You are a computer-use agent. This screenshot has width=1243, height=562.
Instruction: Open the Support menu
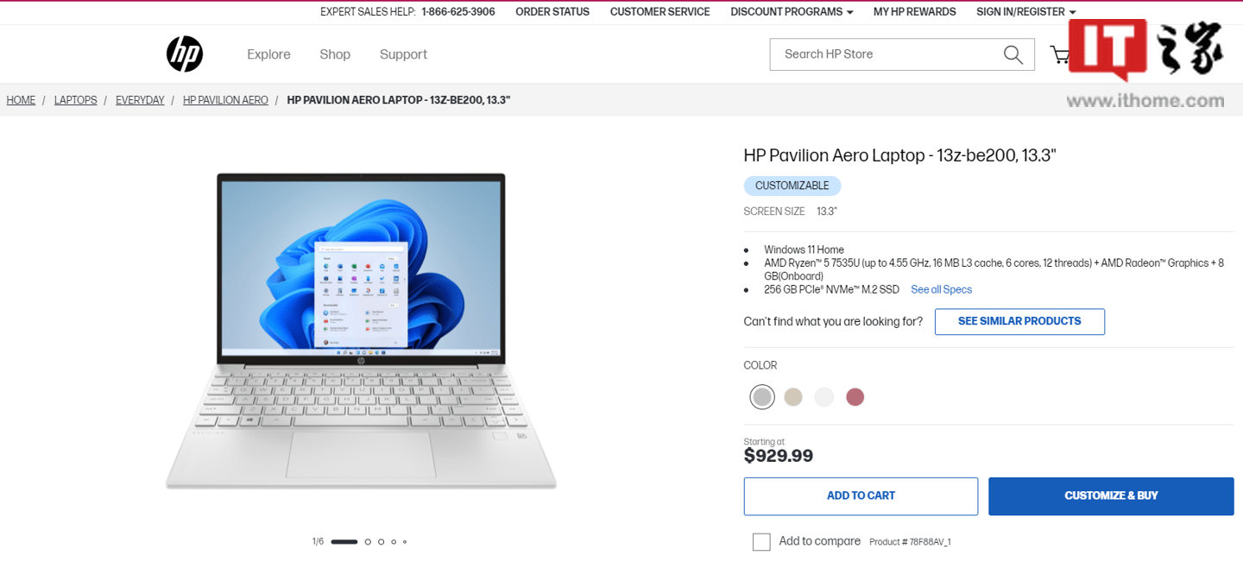(403, 54)
